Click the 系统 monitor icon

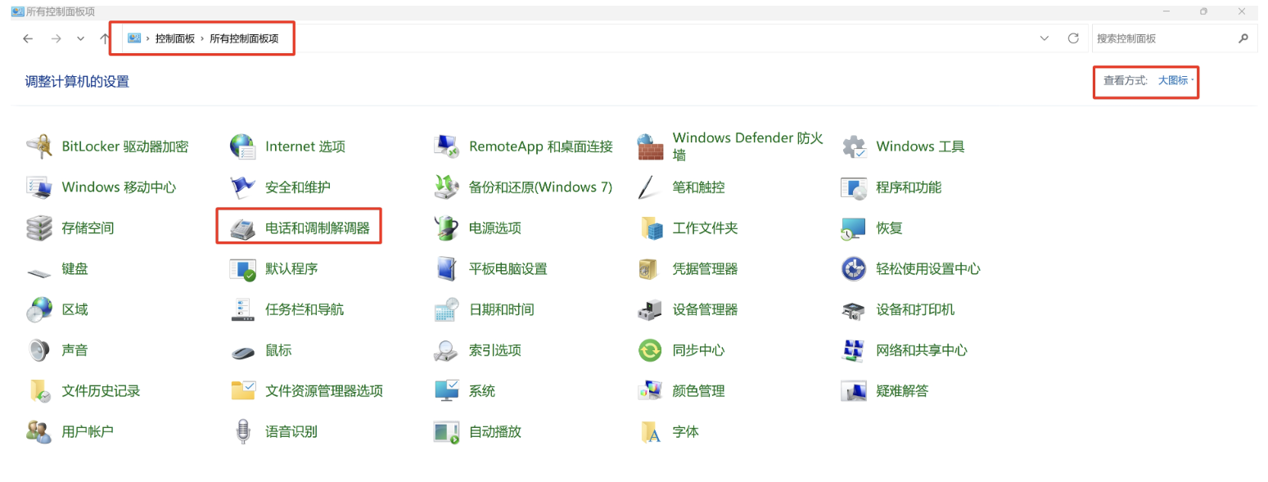(x=446, y=391)
